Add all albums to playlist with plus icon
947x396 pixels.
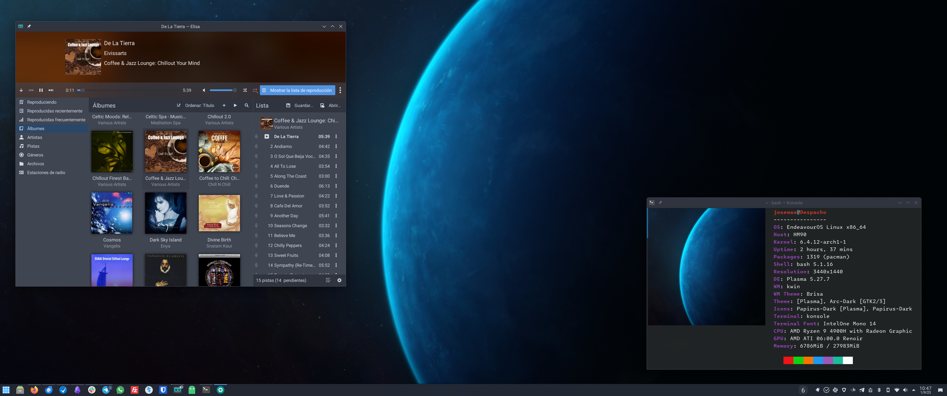point(224,105)
